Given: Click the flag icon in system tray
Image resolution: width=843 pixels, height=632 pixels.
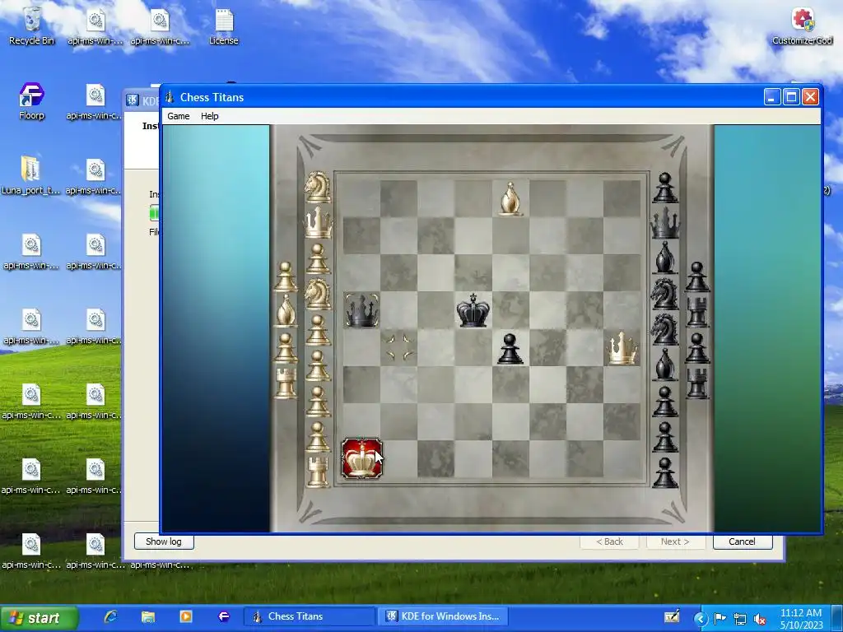Looking at the screenshot, I should [720, 619].
